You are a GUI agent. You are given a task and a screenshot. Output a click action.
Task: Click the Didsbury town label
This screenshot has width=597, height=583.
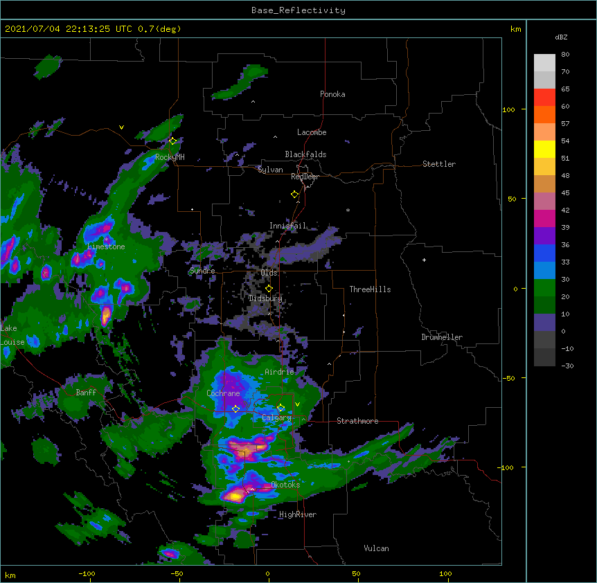click(x=265, y=298)
